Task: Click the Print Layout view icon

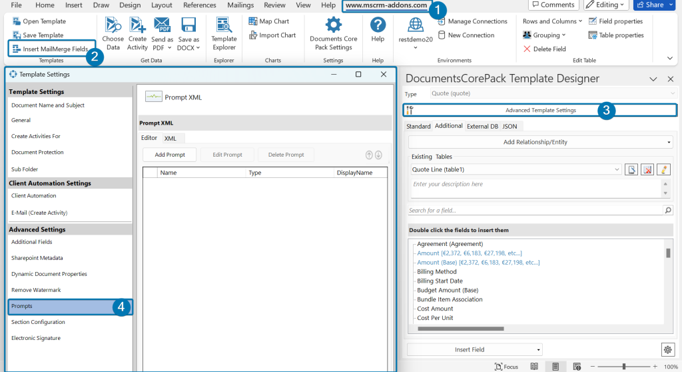Action: [x=555, y=367]
